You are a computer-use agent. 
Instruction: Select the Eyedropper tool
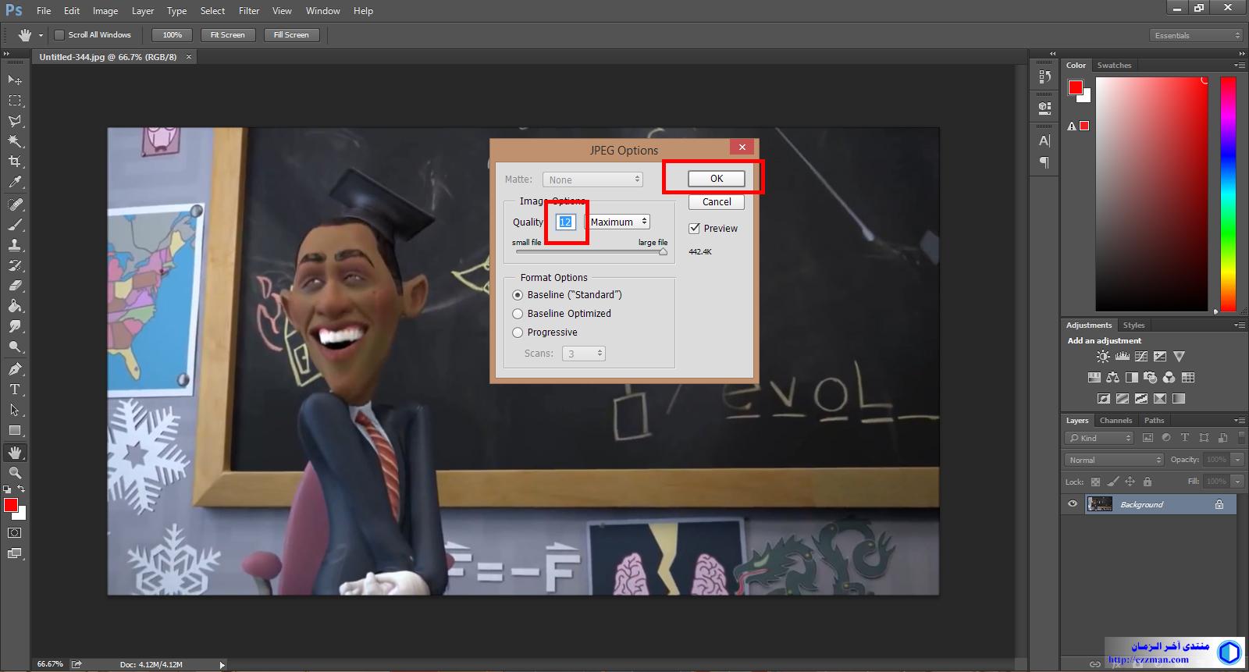coord(15,182)
